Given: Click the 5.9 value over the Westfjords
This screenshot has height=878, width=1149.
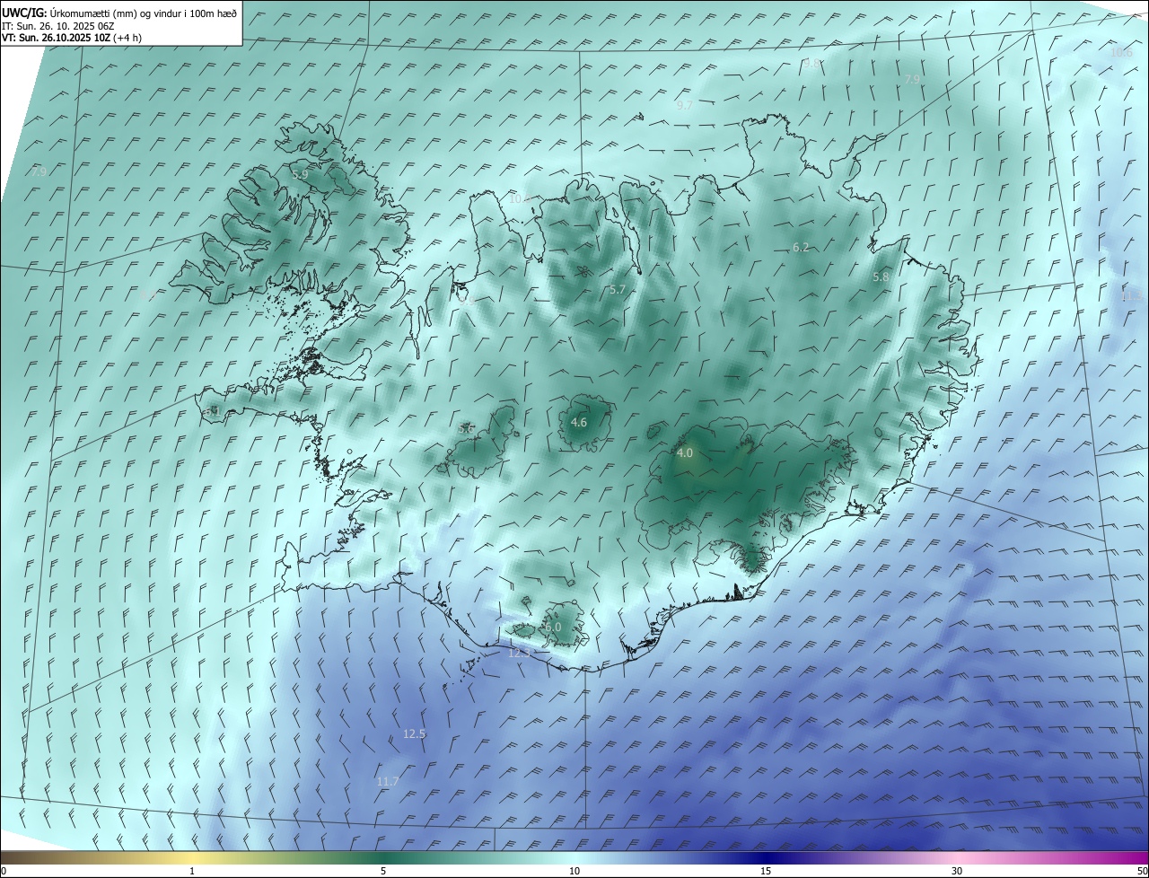Looking at the screenshot, I should coord(300,174).
